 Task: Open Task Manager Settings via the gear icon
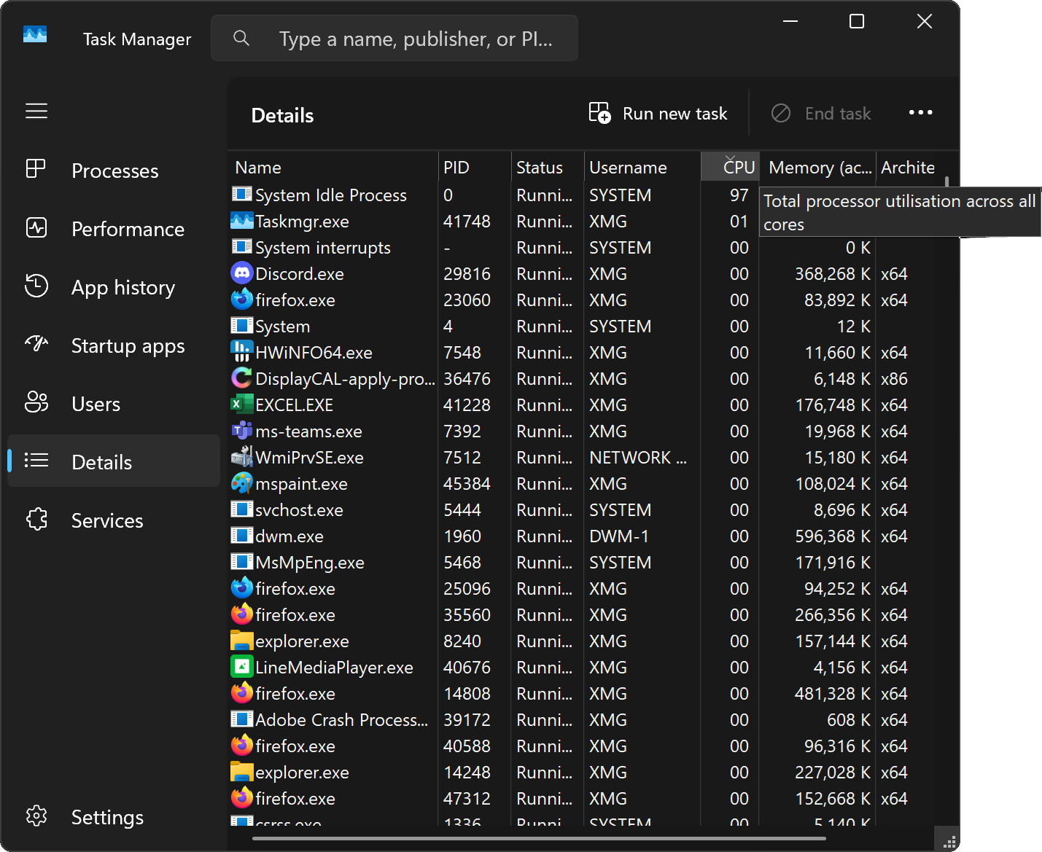tap(107, 817)
